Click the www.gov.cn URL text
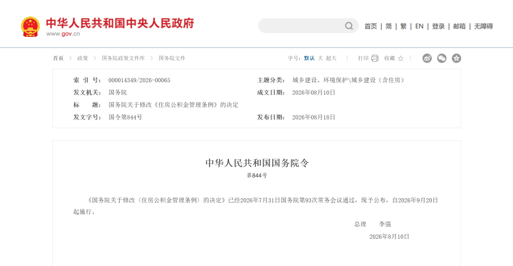Image resolution: width=513 pixels, height=266 pixels. pyautogui.click(x=63, y=34)
